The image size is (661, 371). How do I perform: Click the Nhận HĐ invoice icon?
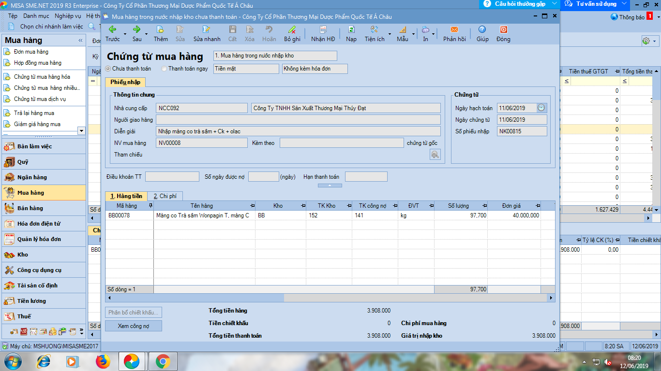pos(323,30)
